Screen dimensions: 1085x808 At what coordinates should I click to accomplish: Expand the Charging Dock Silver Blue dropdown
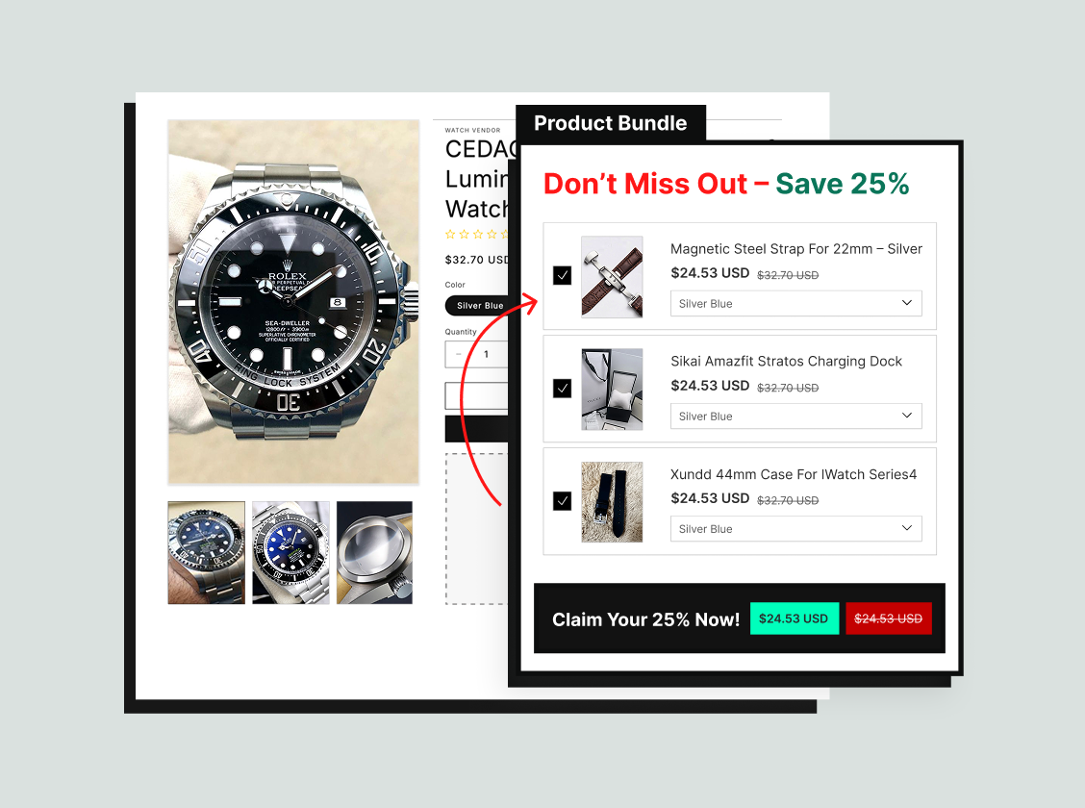[x=795, y=416]
